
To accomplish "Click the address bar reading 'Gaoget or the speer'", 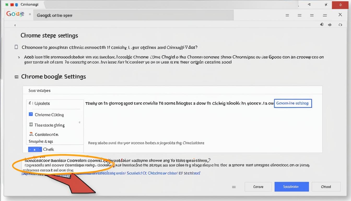I will [133, 15].
